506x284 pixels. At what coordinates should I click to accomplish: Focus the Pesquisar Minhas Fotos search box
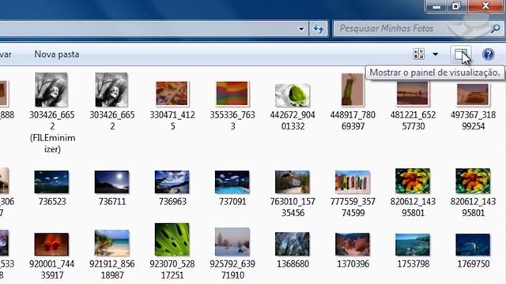click(x=418, y=28)
